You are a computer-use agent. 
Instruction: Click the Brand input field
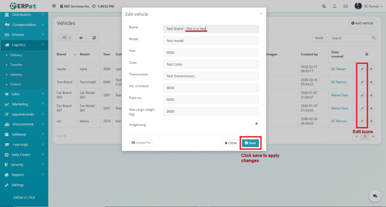pyautogui.click(x=211, y=29)
